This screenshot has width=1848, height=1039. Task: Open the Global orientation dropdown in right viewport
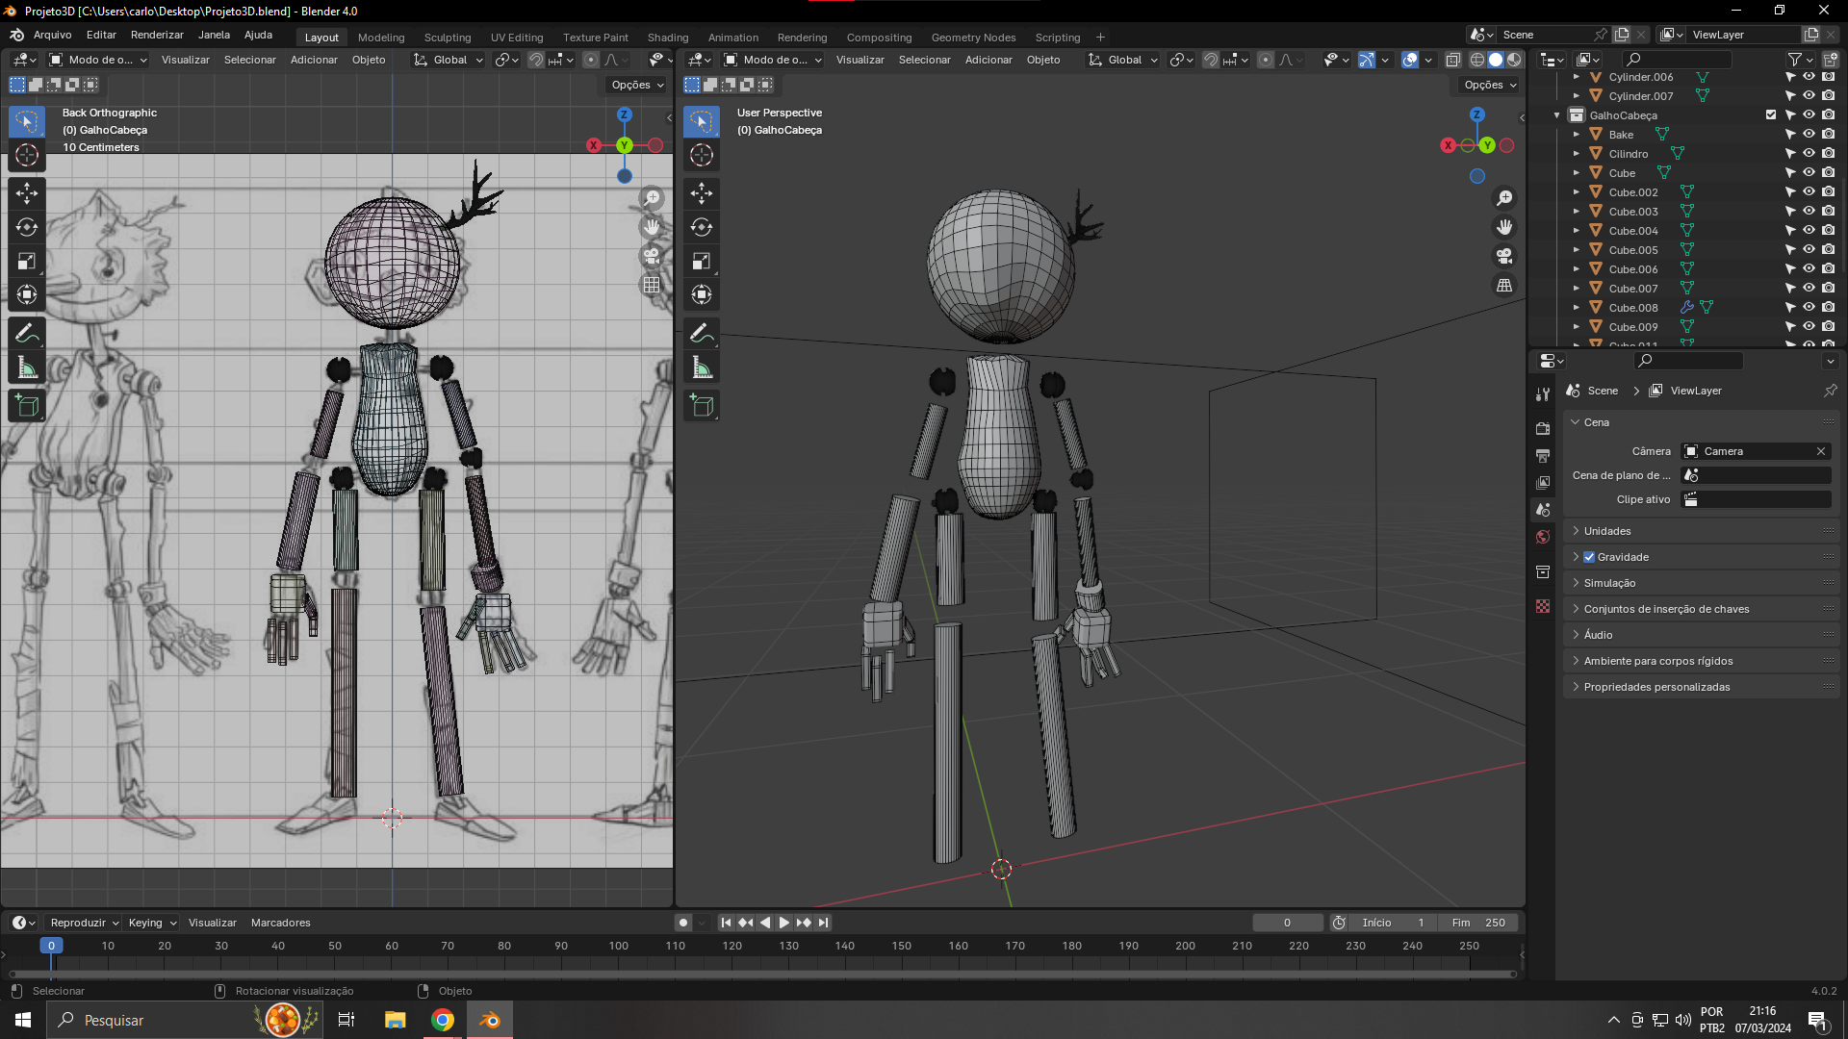[x=1123, y=60]
